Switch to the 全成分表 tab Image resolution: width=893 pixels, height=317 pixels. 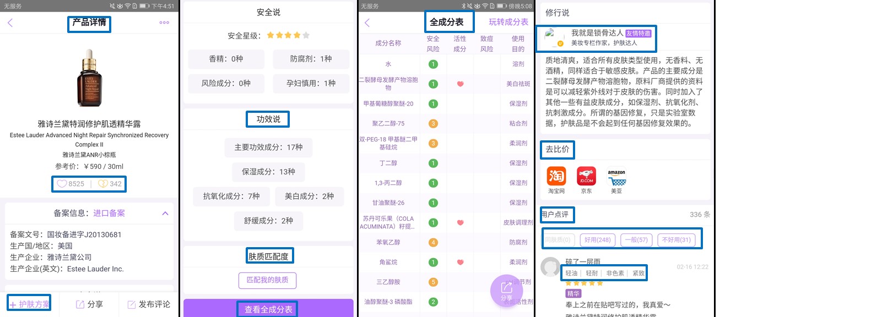tap(447, 22)
